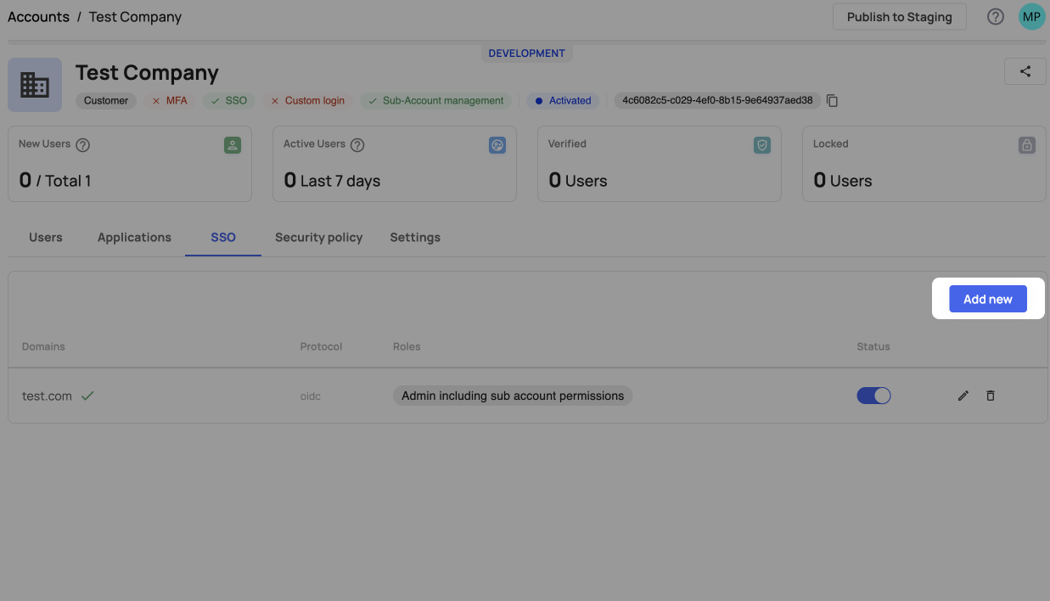The width and height of the screenshot is (1050, 601).
Task: Click the New Users info icon
Action: pos(82,144)
